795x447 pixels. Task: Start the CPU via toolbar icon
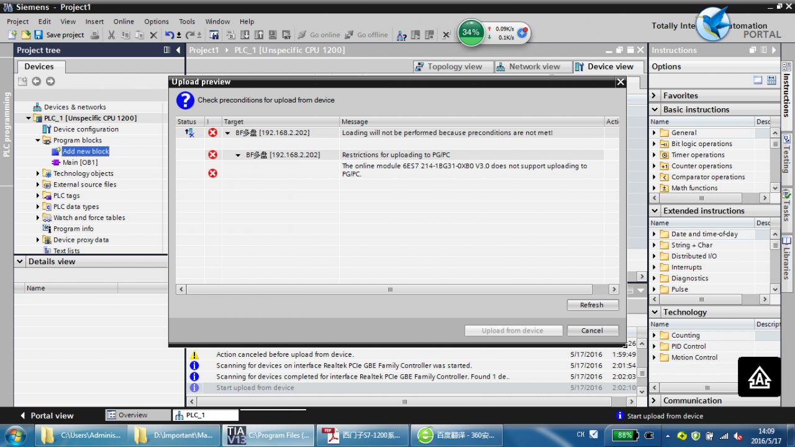(415, 35)
